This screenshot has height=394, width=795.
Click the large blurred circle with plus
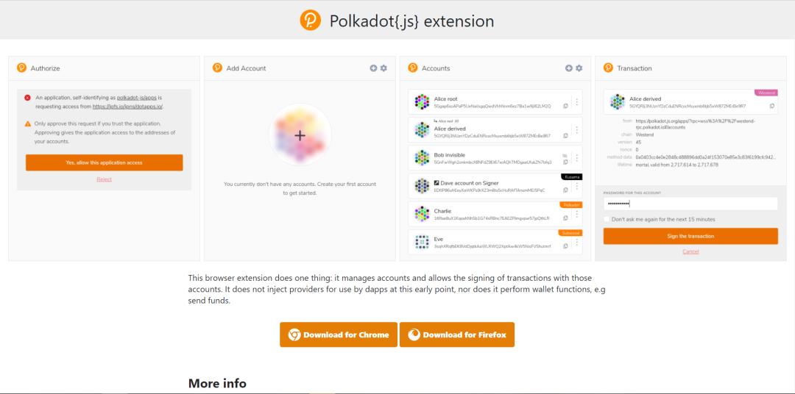coord(299,135)
